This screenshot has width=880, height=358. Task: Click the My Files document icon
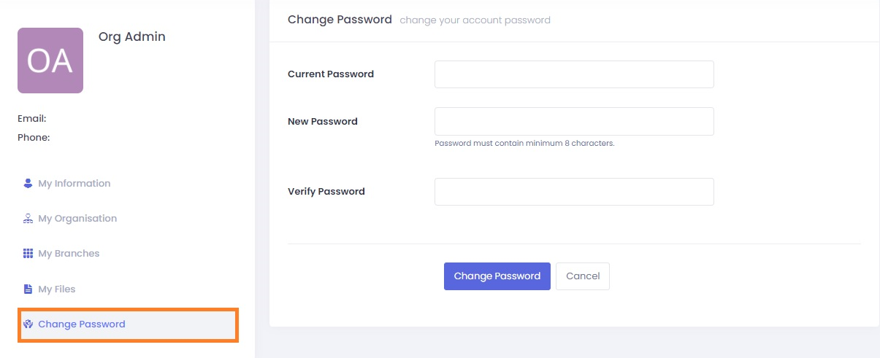point(28,289)
